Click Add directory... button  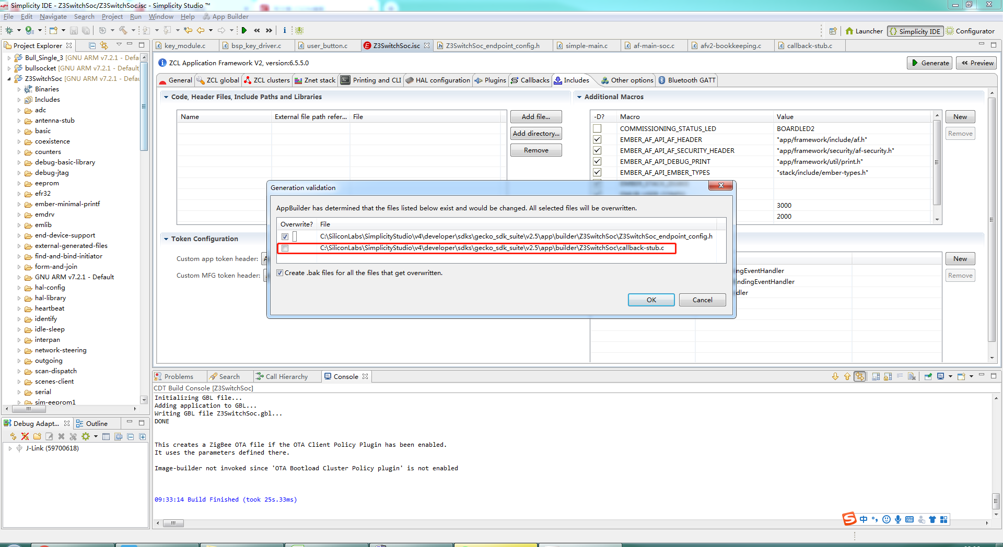coord(535,134)
